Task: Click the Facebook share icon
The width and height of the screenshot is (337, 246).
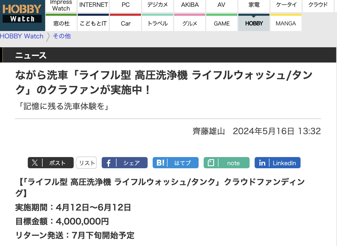Action: point(109,163)
